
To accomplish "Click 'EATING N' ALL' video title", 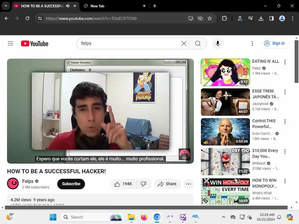I will (265, 61).
